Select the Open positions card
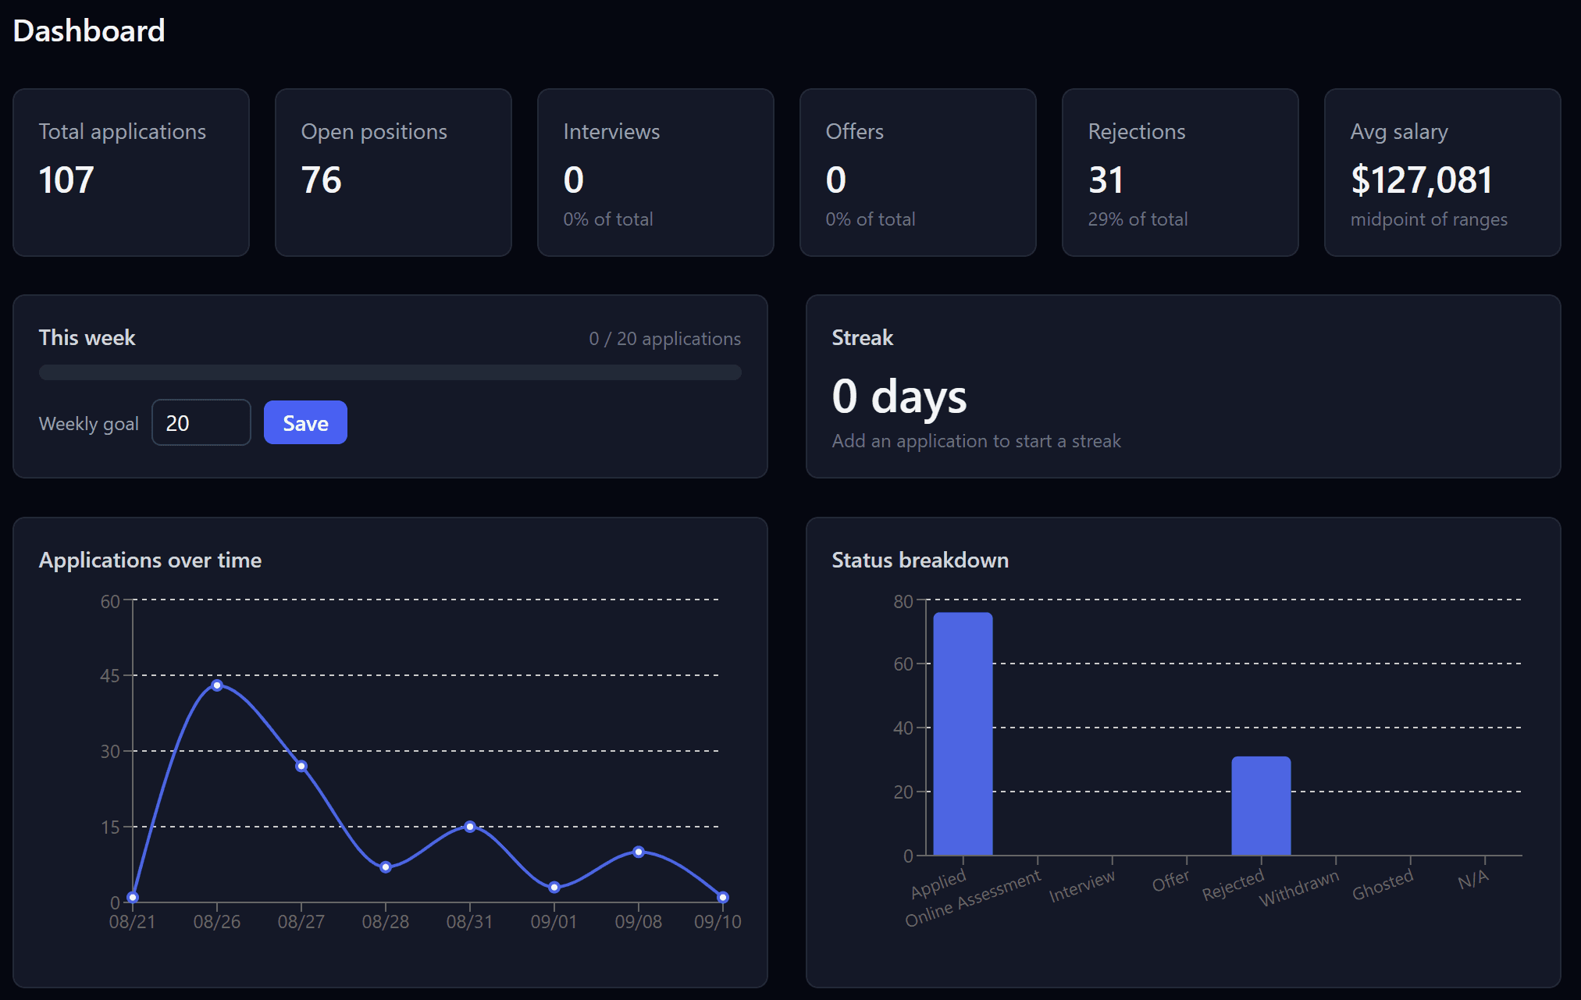 click(393, 173)
